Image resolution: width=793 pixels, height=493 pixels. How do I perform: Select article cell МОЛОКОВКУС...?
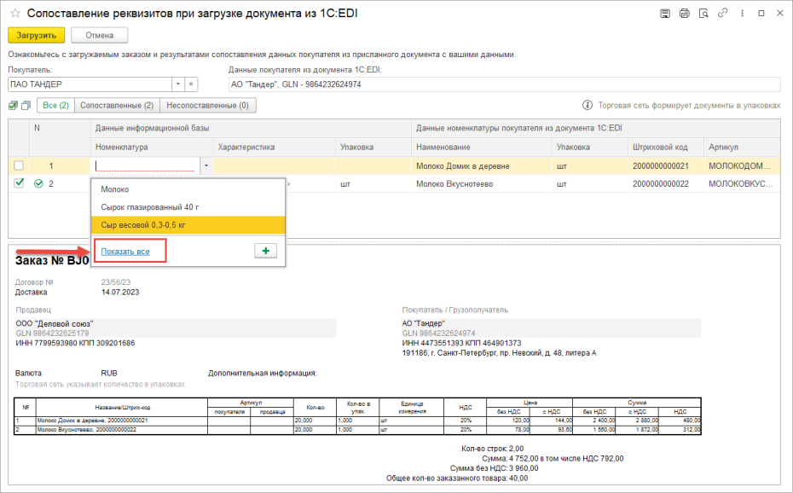(742, 184)
